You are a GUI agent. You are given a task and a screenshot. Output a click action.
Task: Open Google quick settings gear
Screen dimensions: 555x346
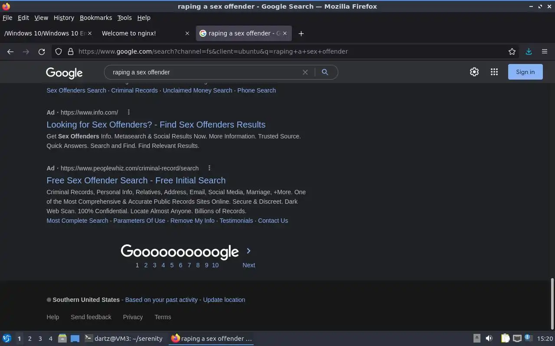click(x=474, y=72)
